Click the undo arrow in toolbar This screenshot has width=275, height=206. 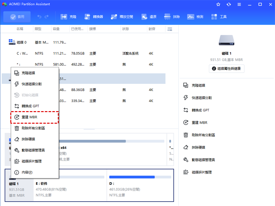tap(39, 17)
